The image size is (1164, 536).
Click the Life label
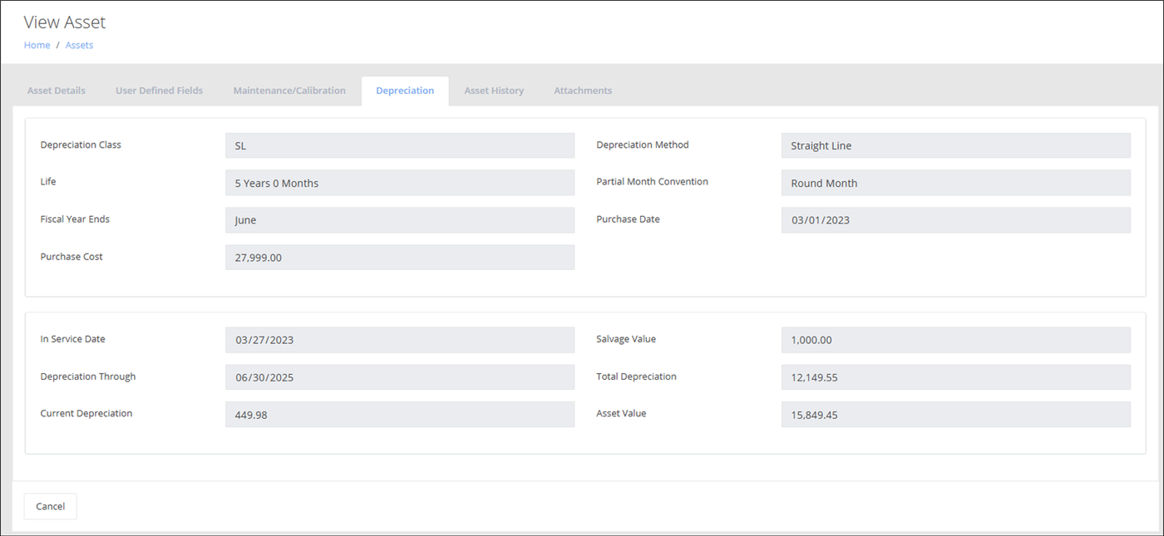click(48, 181)
